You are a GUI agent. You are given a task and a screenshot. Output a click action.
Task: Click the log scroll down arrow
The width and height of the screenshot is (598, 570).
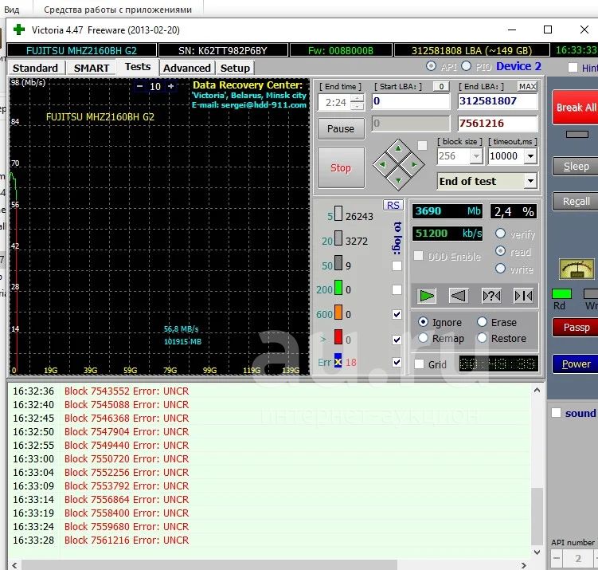tap(537, 552)
